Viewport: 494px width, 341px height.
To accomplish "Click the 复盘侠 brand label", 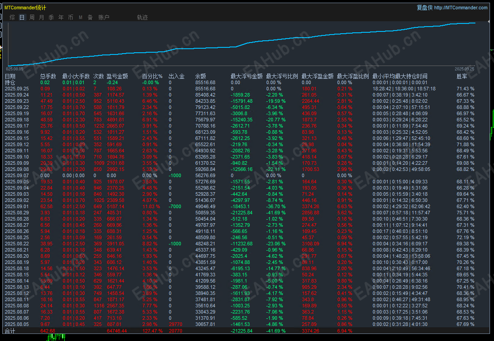I will (x=425, y=8).
